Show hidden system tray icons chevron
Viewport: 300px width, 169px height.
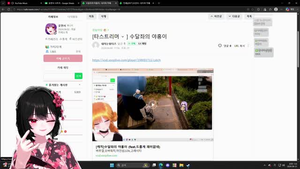click(264, 165)
